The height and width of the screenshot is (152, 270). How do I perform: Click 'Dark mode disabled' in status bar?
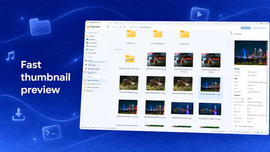point(110,128)
